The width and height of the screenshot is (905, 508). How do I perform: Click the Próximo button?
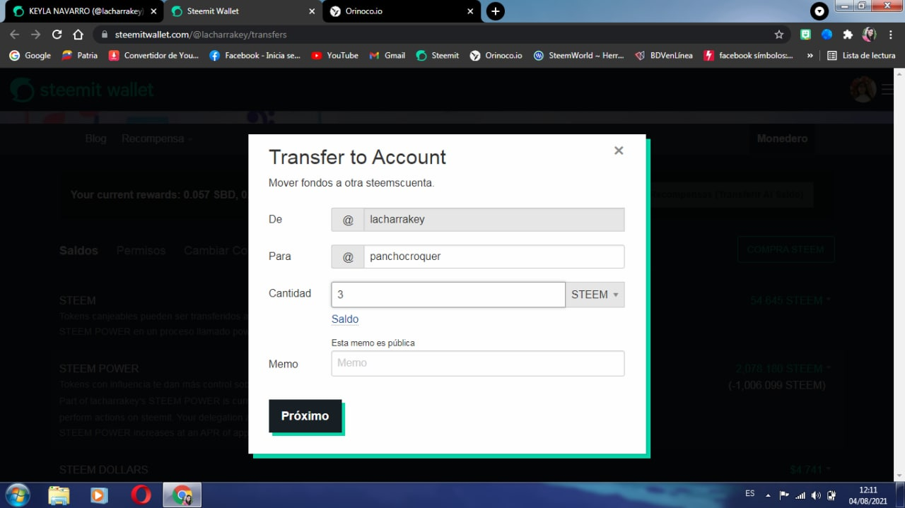coord(305,415)
